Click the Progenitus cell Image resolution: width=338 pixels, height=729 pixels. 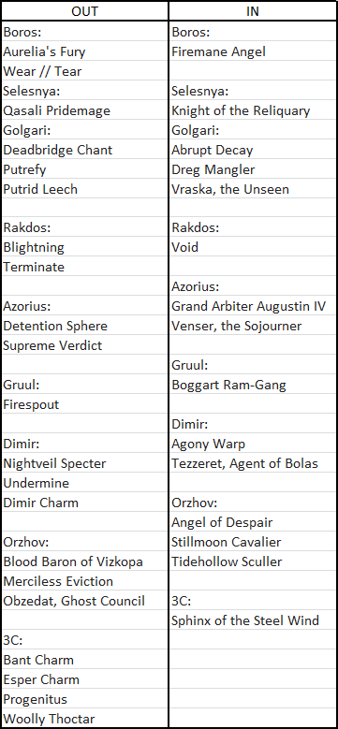tap(84, 699)
